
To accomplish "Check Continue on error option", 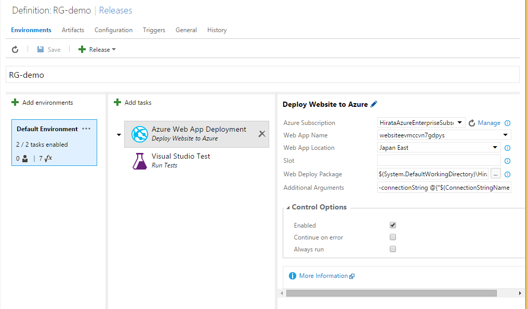I will (x=393, y=237).
